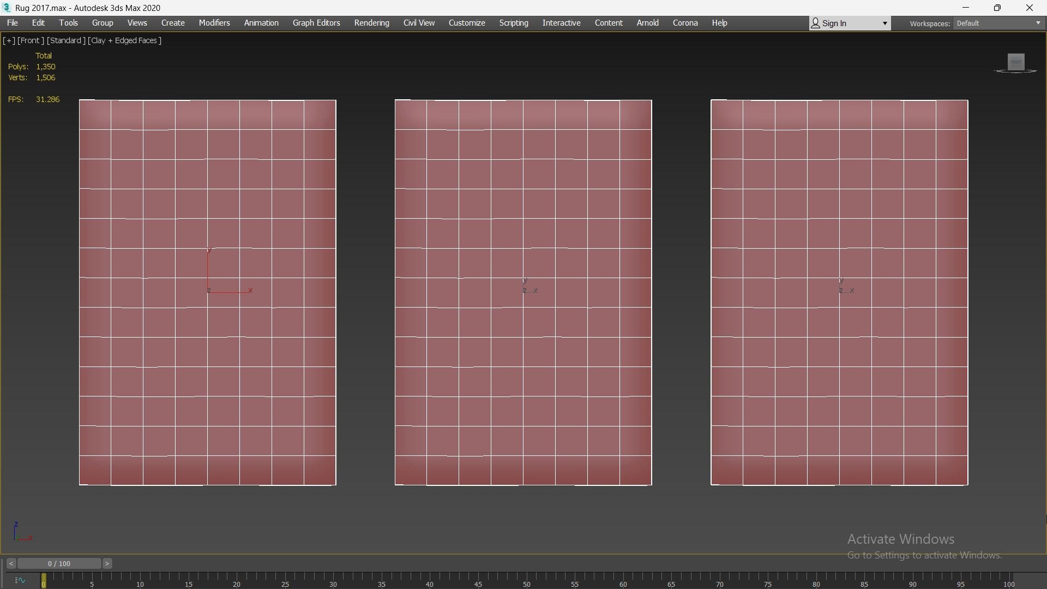
Task: Open the Content menu
Action: [609, 23]
